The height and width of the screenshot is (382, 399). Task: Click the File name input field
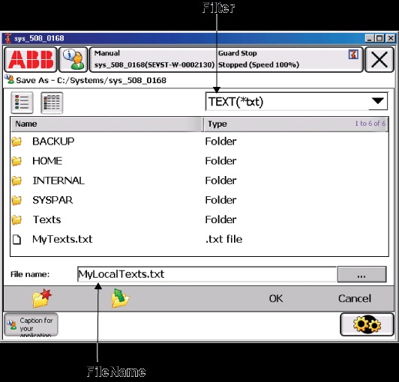(x=207, y=274)
